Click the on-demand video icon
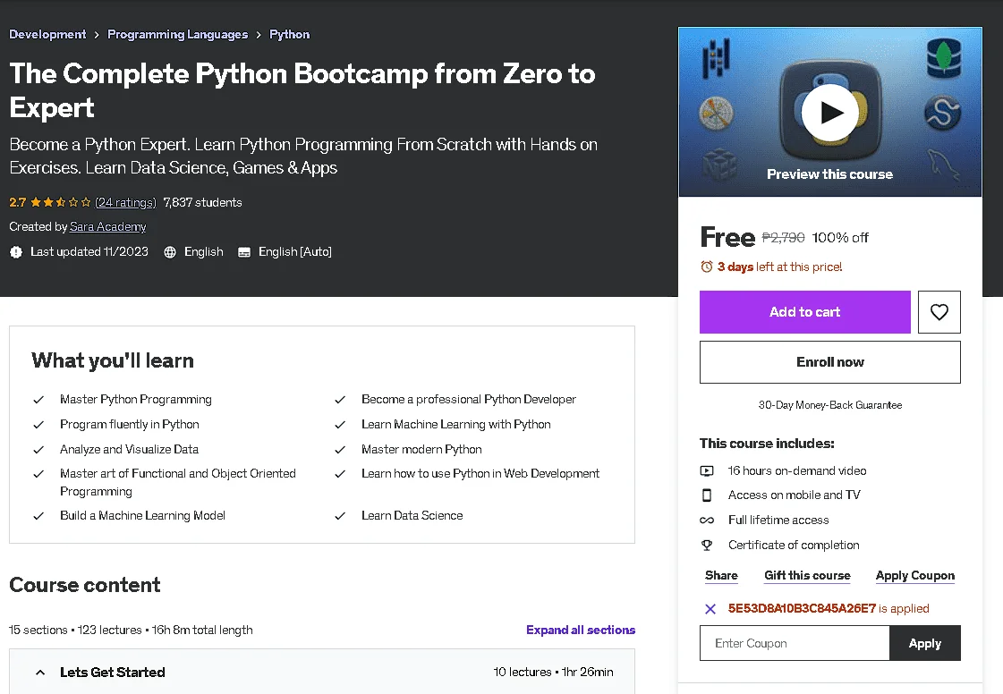This screenshot has width=1003, height=694. 707,470
